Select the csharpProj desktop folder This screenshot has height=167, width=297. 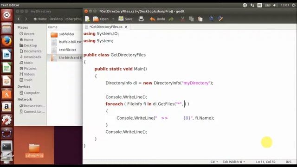coord(34,150)
